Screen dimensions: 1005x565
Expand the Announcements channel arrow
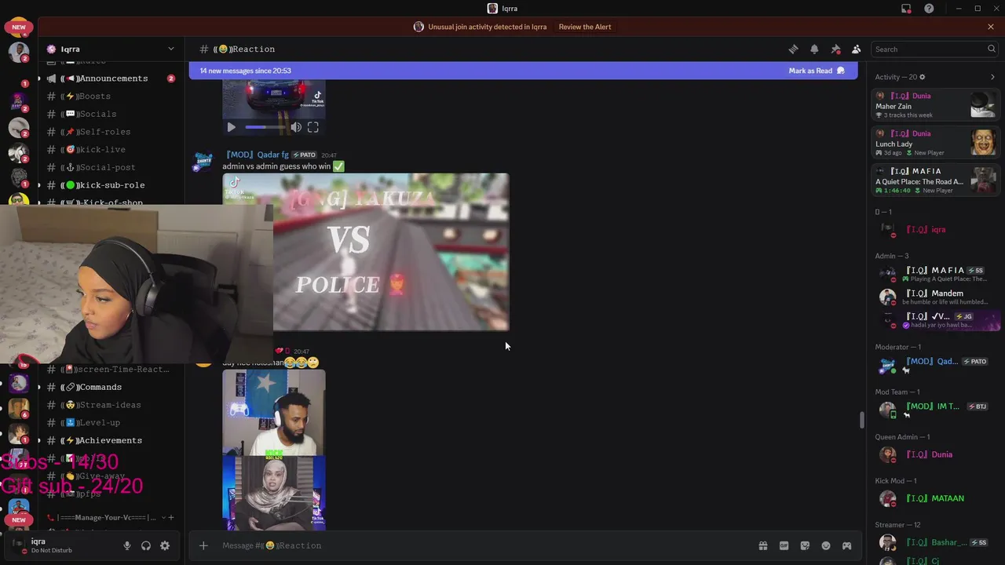(39, 78)
